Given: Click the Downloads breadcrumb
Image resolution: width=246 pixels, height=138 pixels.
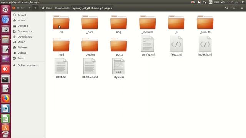Looking at the screenshot, I should 62,8.
